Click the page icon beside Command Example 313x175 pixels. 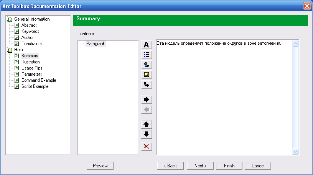[x=17, y=80]
